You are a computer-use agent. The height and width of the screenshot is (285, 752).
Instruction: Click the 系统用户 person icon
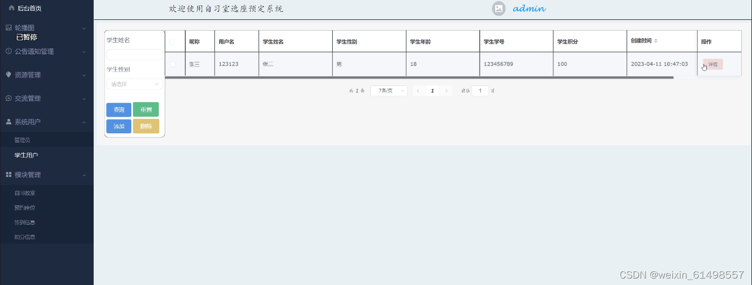(9, 122)
